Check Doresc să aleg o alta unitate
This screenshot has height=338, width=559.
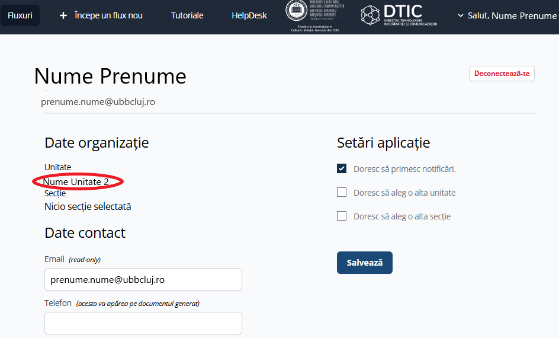pos(342,193)
